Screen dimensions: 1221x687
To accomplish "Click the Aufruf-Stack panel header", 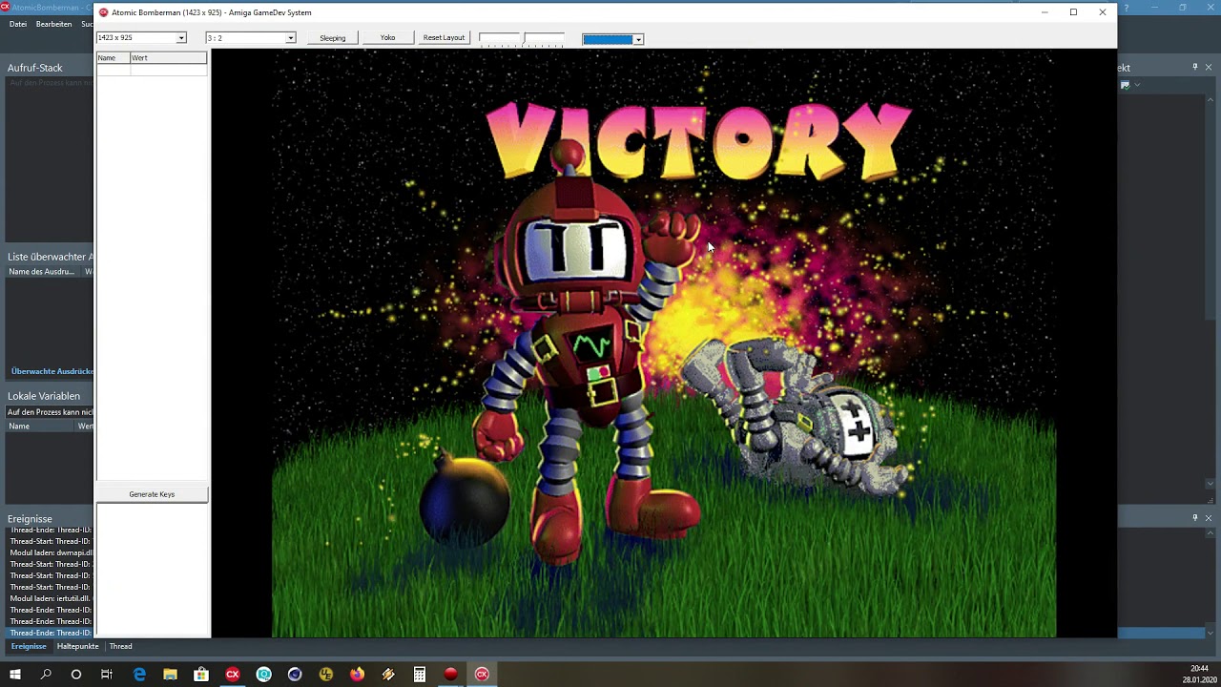I will pyautogui.click(x=48, y=68).
